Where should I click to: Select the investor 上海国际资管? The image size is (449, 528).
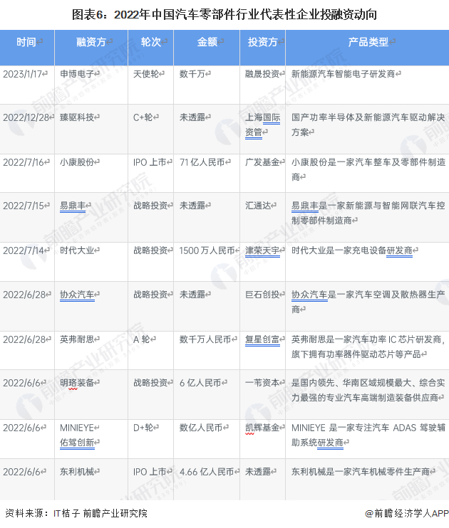262,125
